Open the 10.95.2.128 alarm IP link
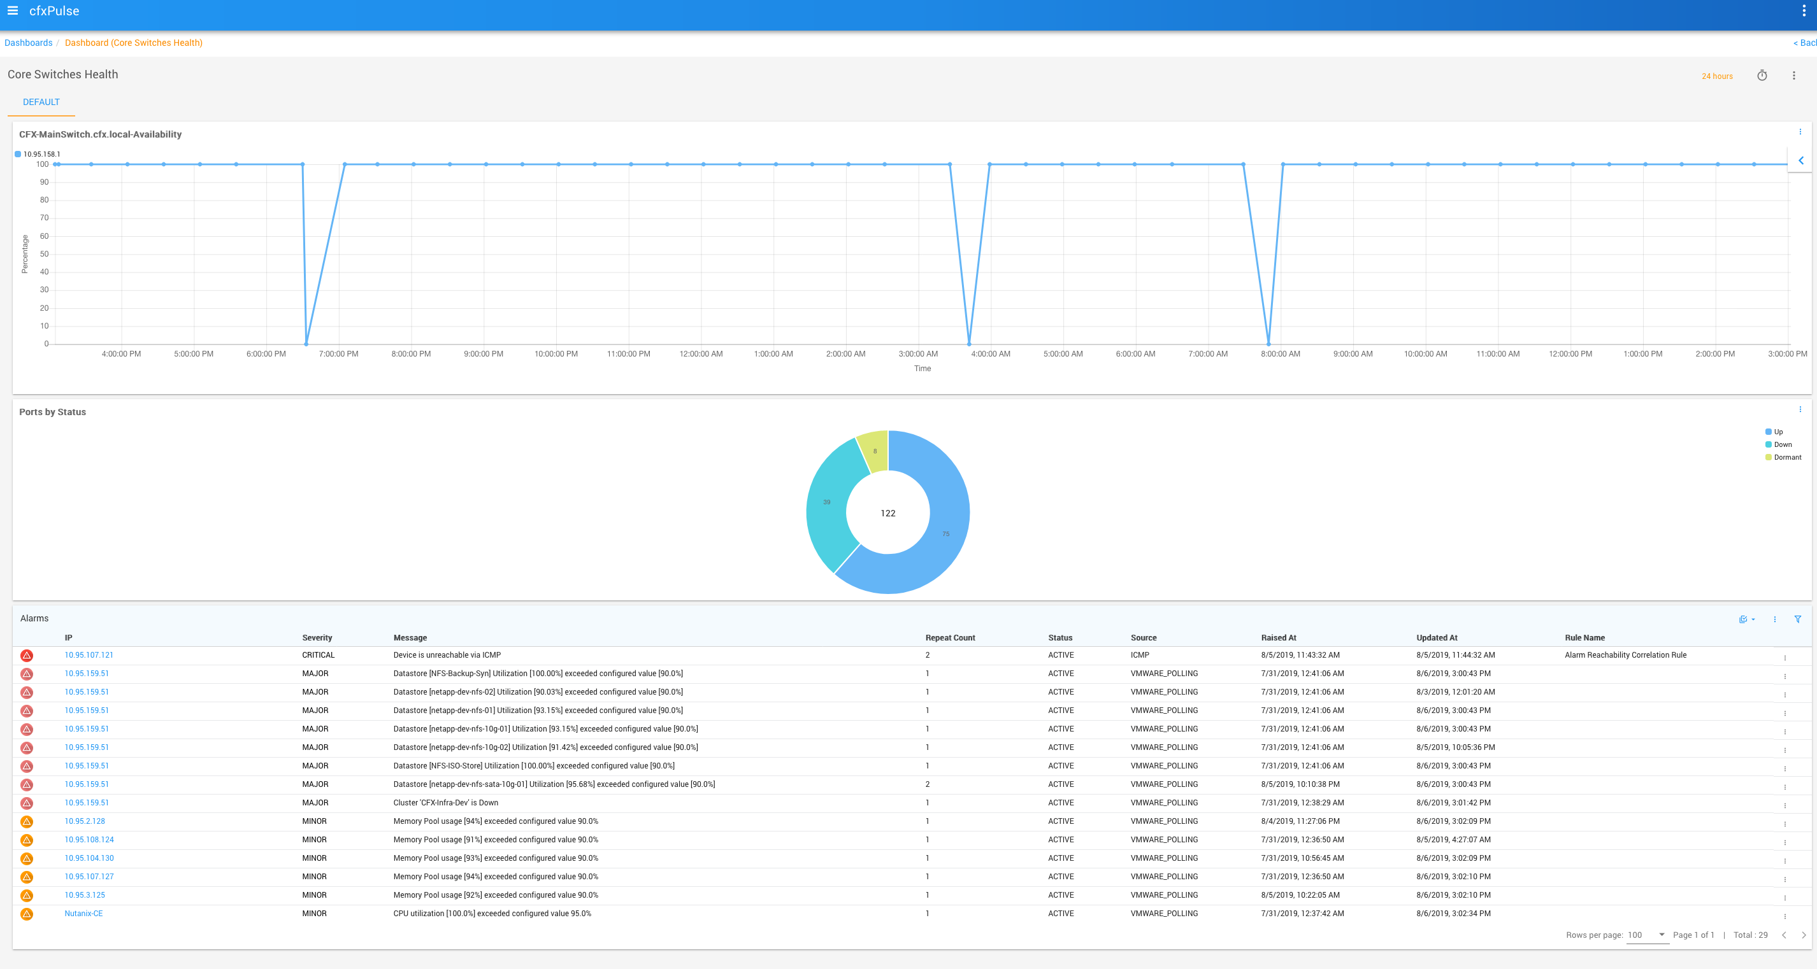Screen dimensions: 1817x969 click(85, 821)
